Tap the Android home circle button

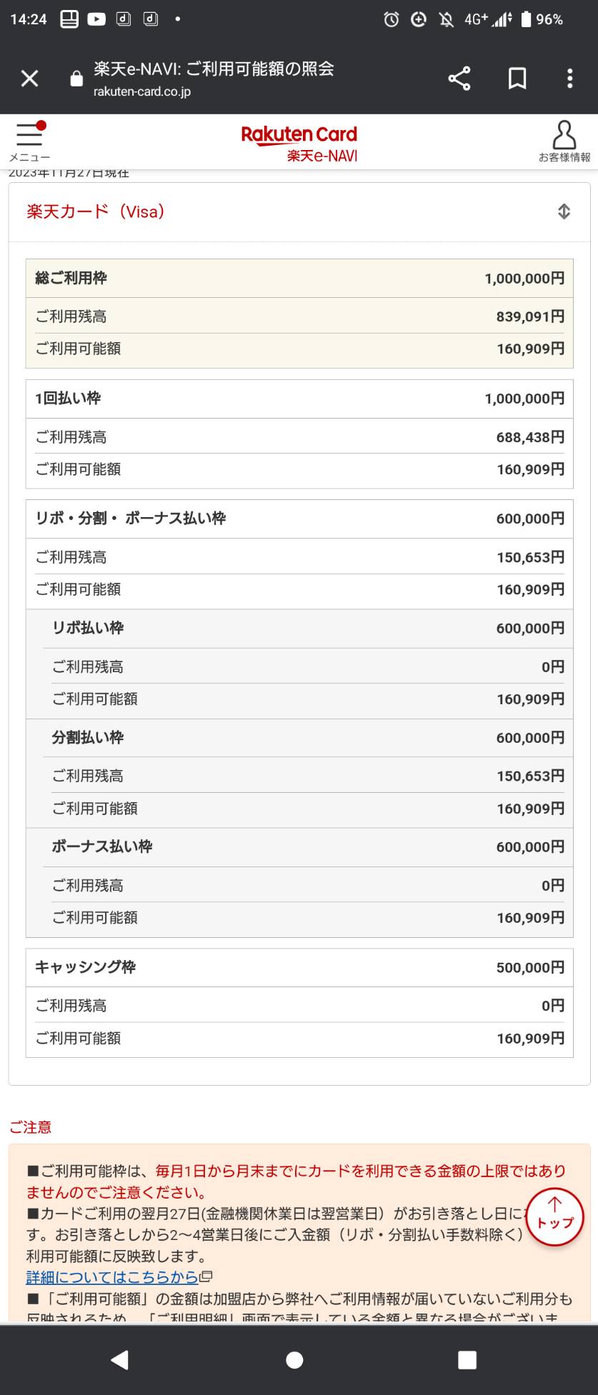pyautogui.click(x=294, y=1359)
